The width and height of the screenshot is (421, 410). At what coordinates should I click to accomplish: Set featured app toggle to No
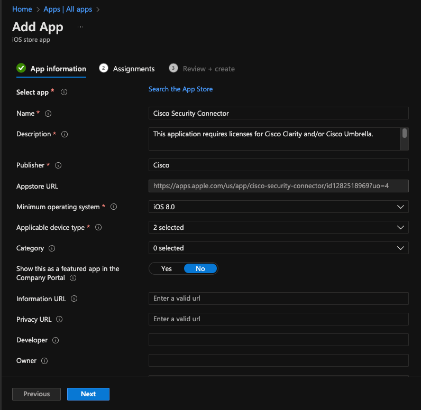pyautogui.click(x=200, y=268)
